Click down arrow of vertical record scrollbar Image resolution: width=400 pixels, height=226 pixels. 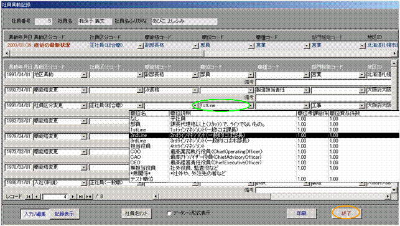click(394, 190)
